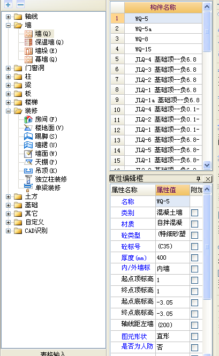The width and height of the screenshot is (219, 356).
Task: Click the CAD识别 folder icon
Action: (18, 231)
